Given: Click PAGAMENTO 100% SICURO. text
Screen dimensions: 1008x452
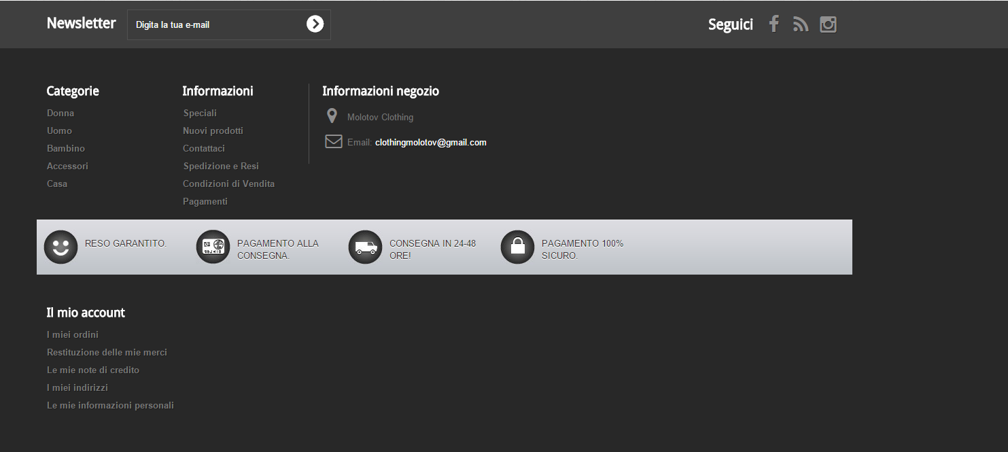Looking at the screenshot, I should coord(583,249).
